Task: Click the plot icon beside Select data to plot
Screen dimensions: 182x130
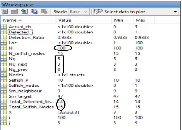Action: tap(98, 11)
